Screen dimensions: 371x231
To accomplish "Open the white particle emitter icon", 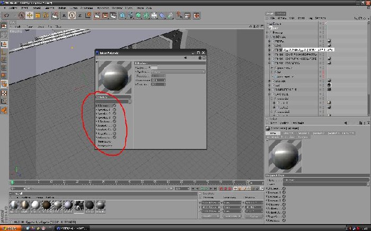I will pos(154,15).
